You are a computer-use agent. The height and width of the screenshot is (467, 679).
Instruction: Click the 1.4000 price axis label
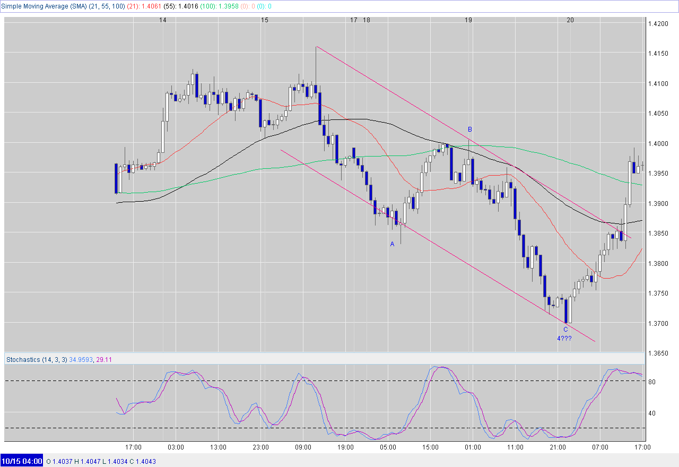point(657,143)
